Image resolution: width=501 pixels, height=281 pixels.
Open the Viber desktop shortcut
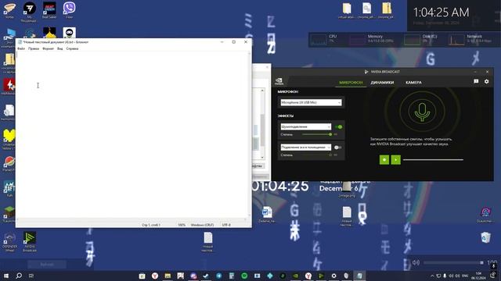coord(69,9)
